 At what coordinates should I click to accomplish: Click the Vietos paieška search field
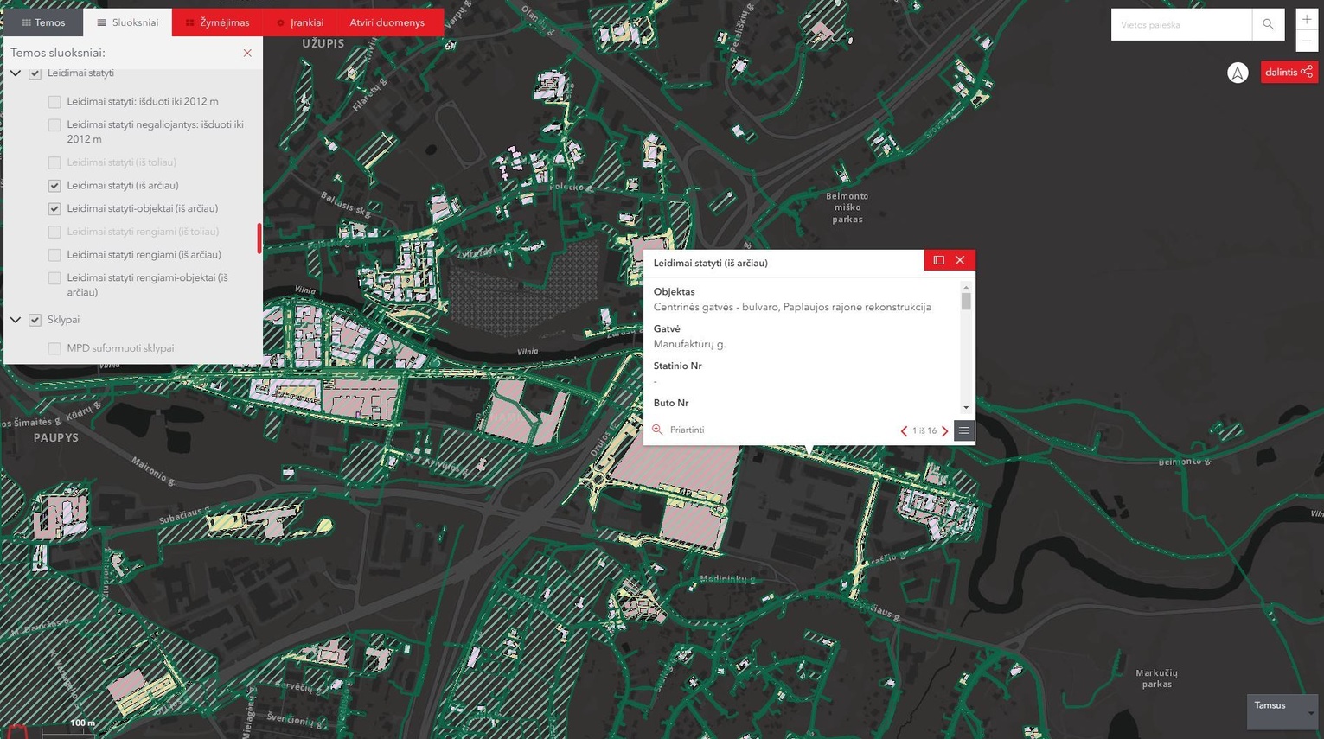[1180, 24]
